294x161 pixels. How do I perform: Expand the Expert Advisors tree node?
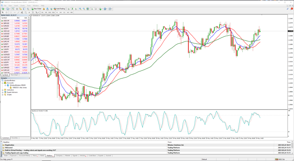click(3, 92)
